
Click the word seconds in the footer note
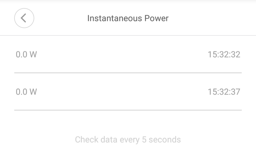coord(165,140)
